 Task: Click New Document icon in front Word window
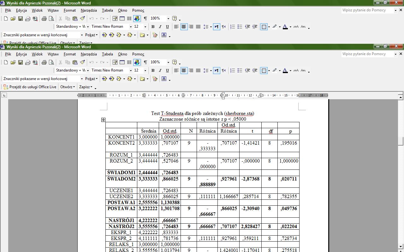pyautogui.click(x=6, y=62)
